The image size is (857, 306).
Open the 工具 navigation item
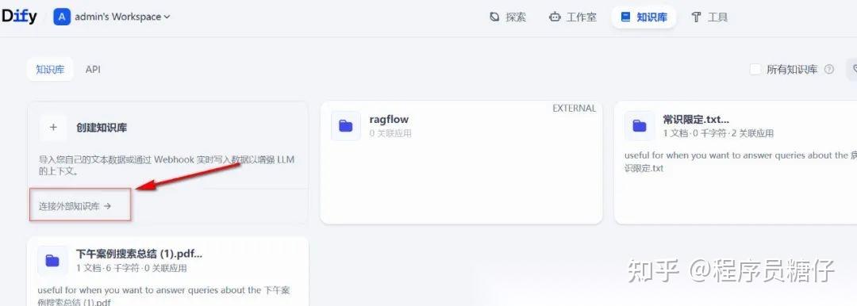(709, 17)
